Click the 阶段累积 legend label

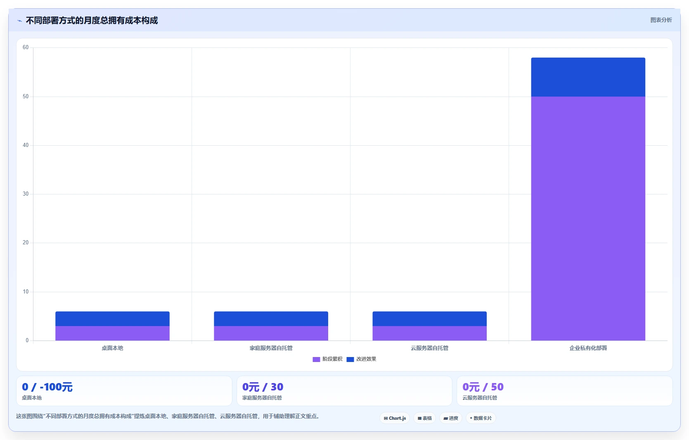coord(332,359)
